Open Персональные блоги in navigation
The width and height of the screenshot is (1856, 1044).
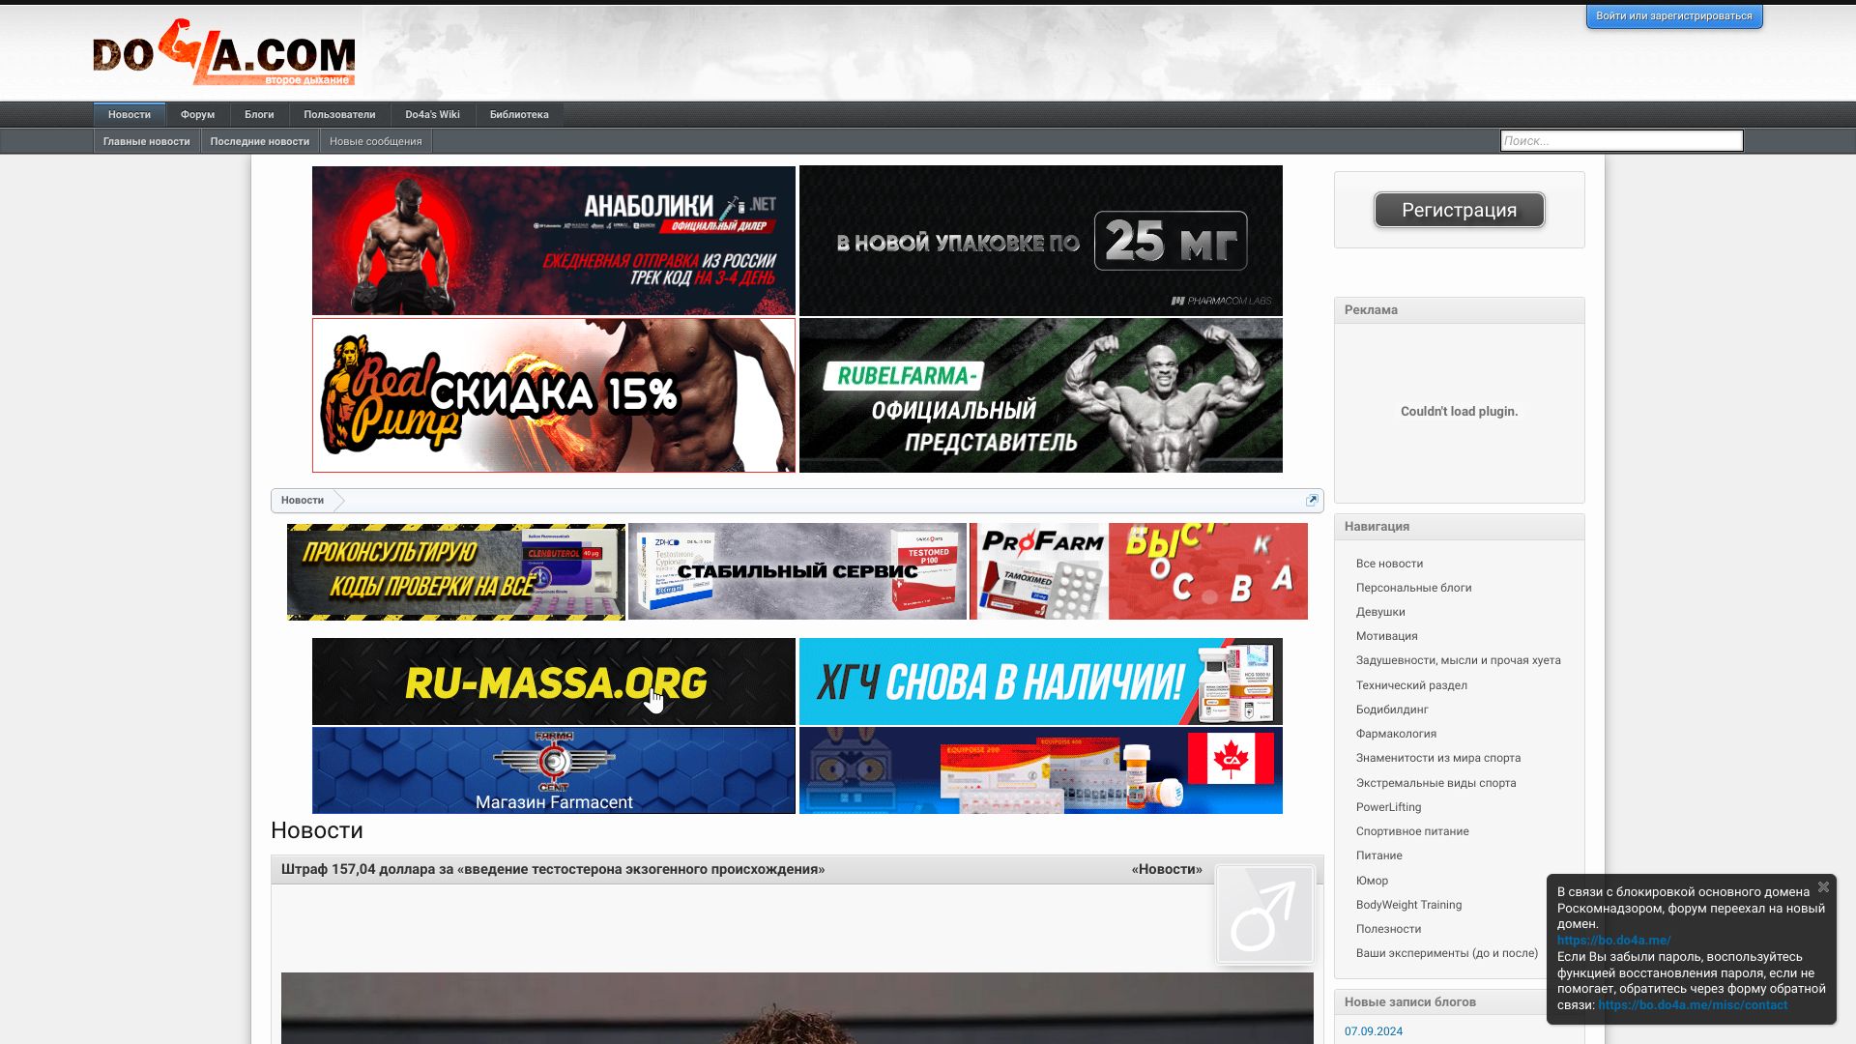[x=1413, y=588]
